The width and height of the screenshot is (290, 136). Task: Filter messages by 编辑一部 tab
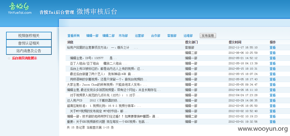(92, 36)
